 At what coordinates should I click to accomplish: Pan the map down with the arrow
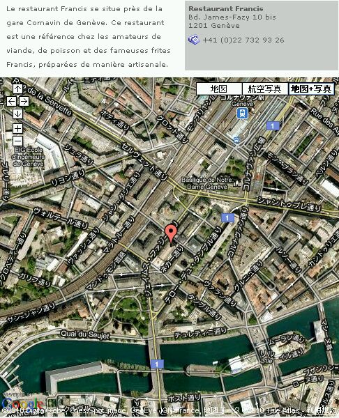click(18, 114)
